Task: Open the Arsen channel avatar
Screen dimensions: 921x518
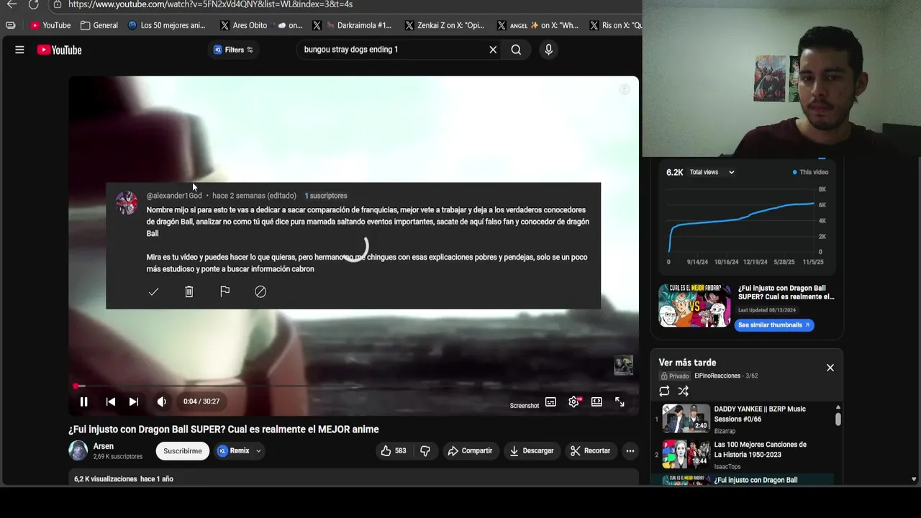Action: click(x=78, y=450)
